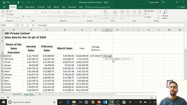This screenshot has width=187, height=105.
Task: Click Paste in the Clipboard group
Action: point(3,14)
